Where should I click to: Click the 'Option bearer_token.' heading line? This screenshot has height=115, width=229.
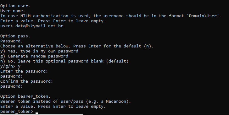coord(25,96)
